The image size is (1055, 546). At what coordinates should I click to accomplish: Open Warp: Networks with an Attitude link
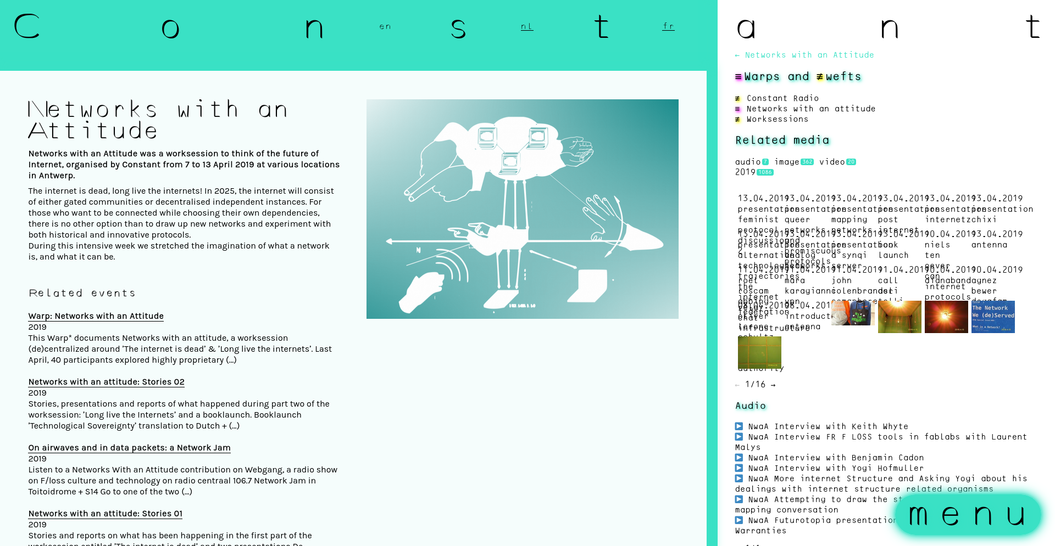(96, 316)
